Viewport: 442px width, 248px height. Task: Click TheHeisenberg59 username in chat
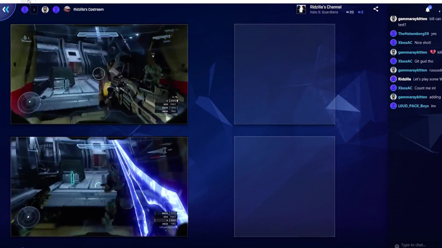[413, 34]
